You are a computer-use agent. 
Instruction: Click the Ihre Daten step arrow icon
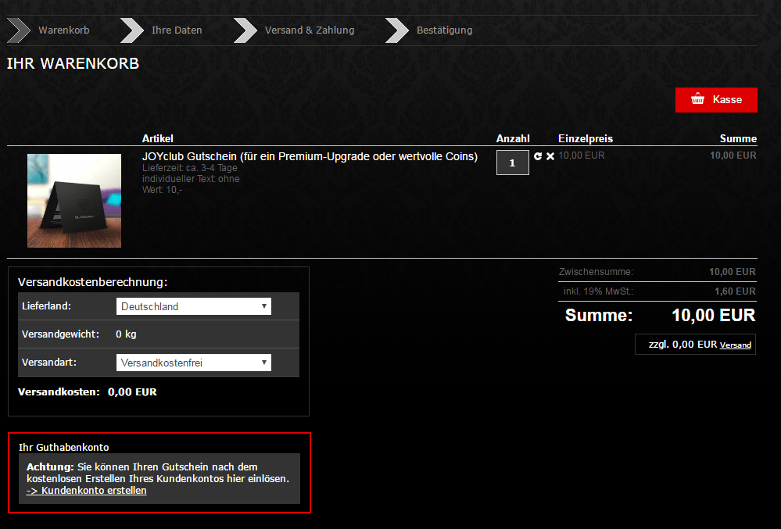(x=132, y=30)
